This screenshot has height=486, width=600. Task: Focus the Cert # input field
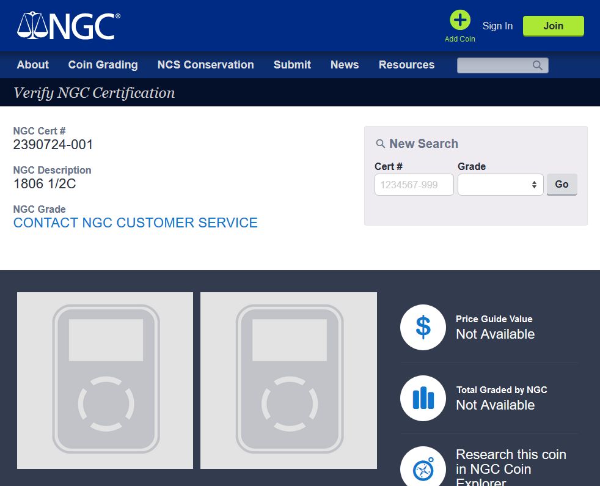(414, 185)
